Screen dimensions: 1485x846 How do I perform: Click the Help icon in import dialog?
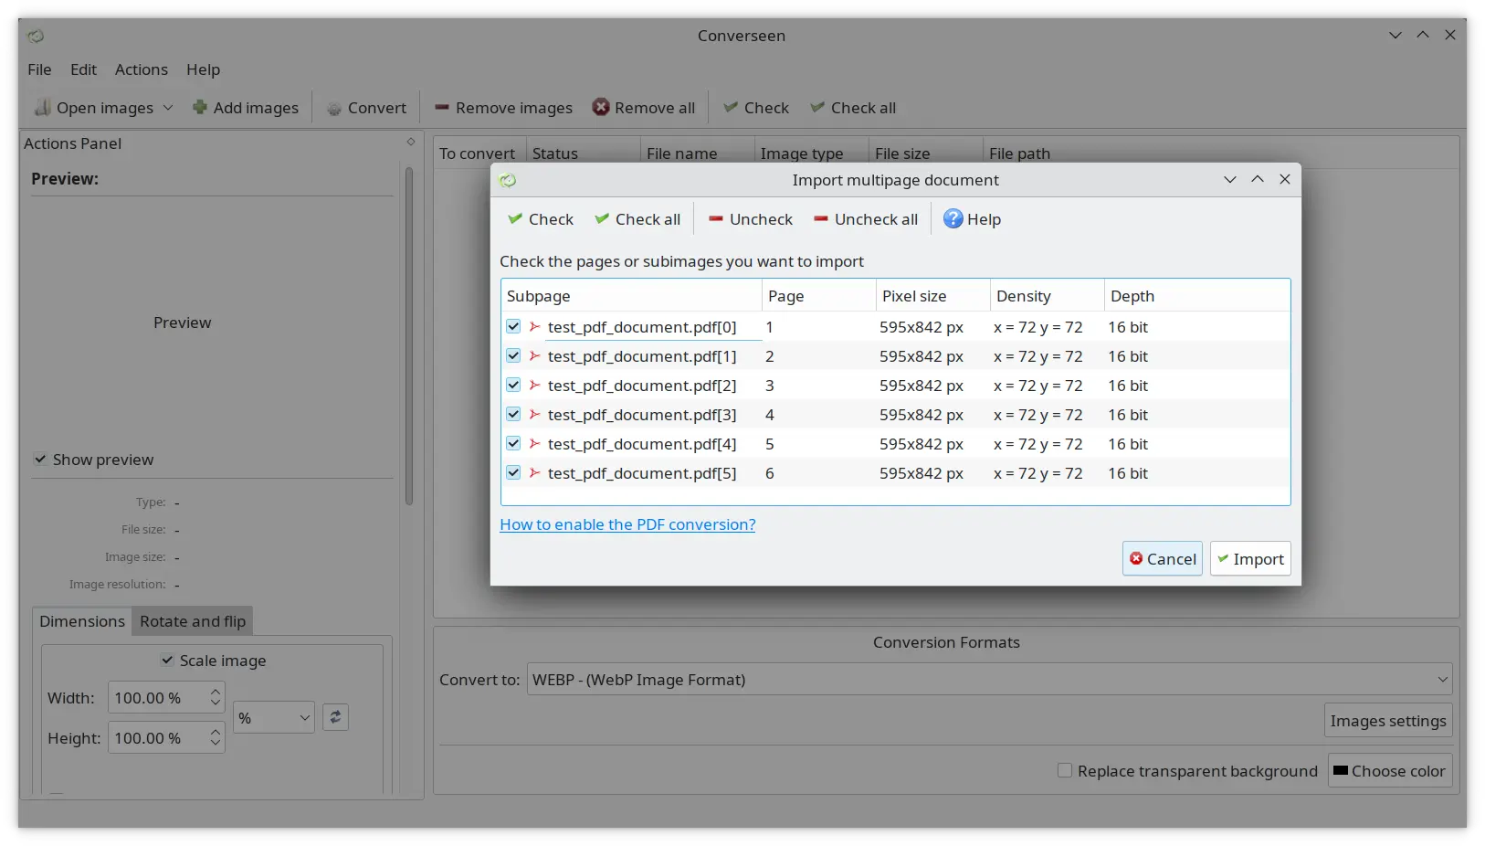[x=953, y=219]
